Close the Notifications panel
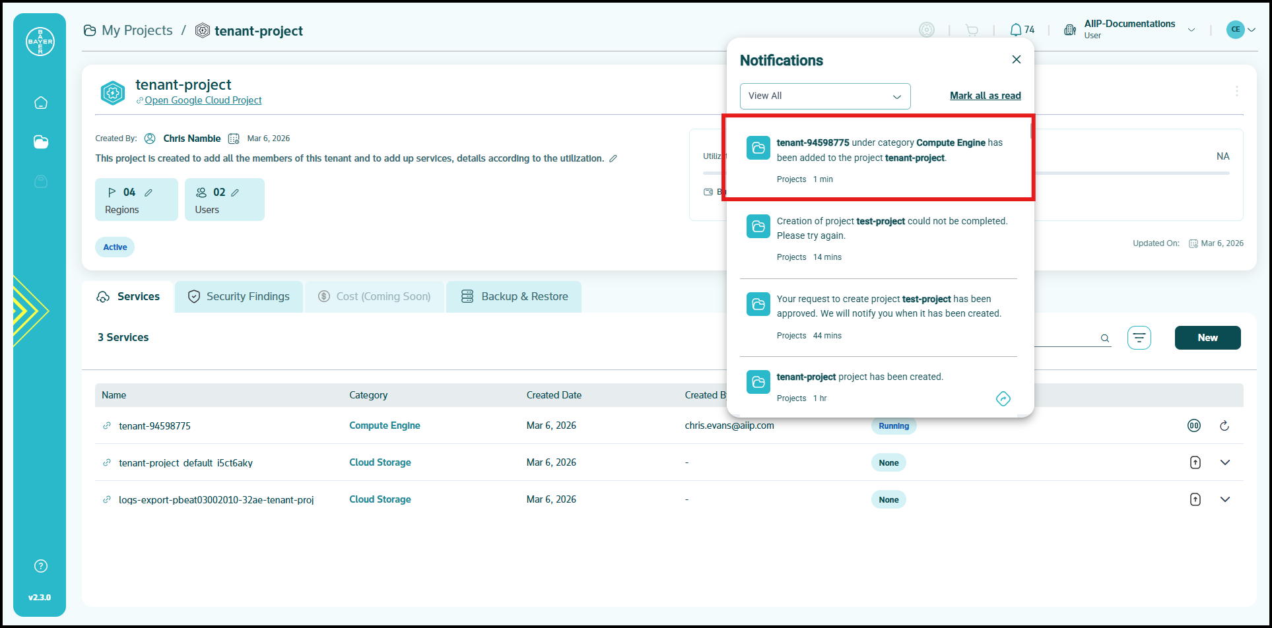The image size is (1272, 628). click(x=1017, y=59)
